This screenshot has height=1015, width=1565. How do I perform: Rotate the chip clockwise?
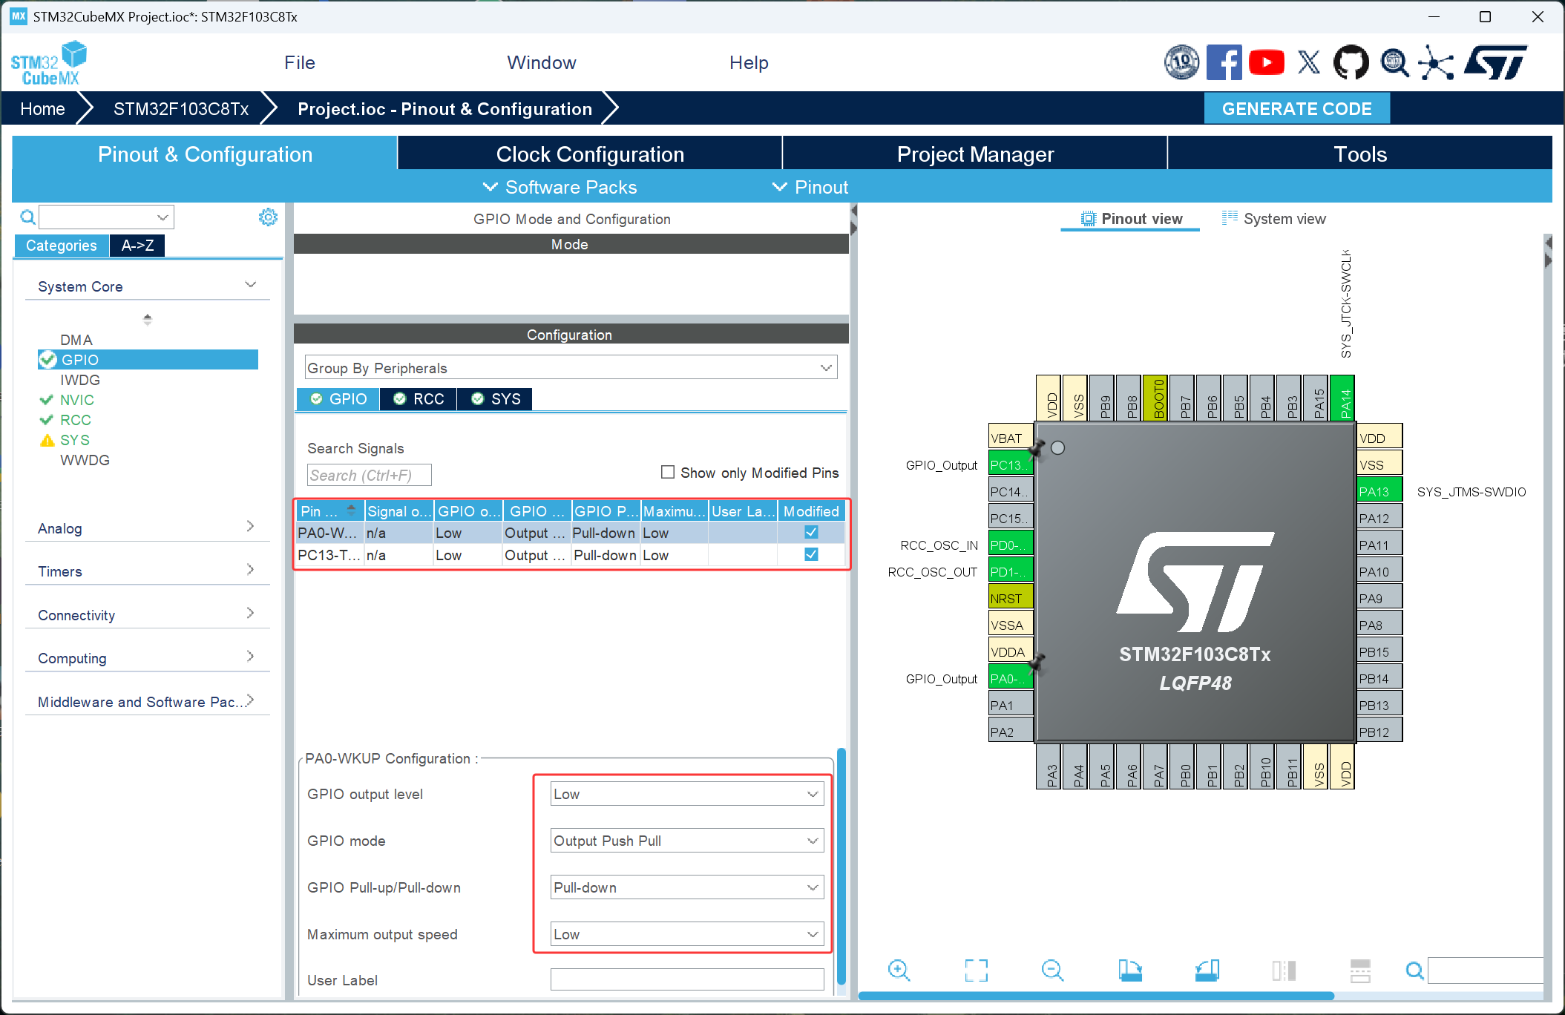tap(1130, 970)
